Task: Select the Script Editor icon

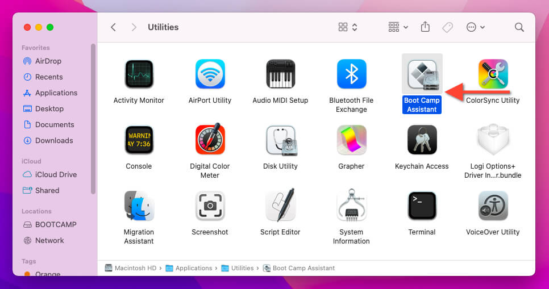Action: tap(280, 206)
